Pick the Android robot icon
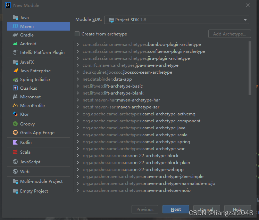 tap(15, 44)
